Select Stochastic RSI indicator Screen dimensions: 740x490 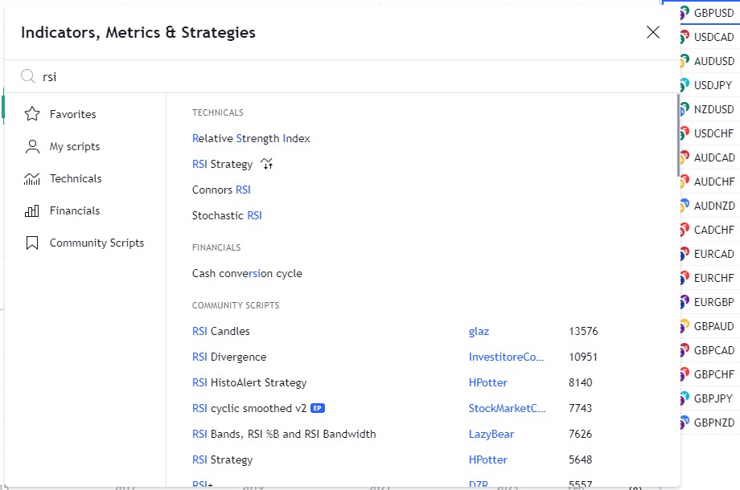227,215
